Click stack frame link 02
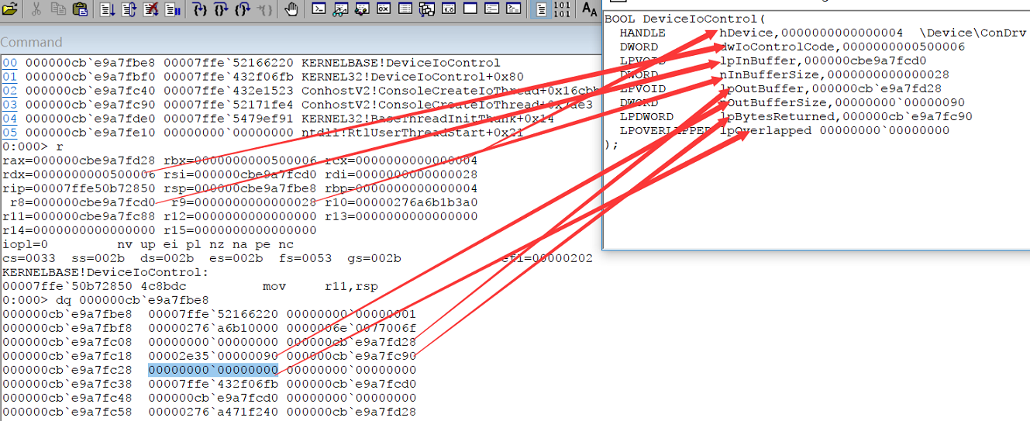Image resolution: width=1030 pixels, height=421 pixels. click(9, 91)
